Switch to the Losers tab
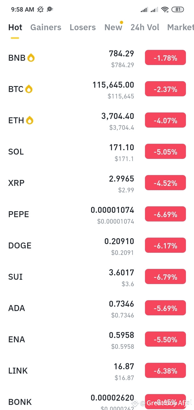Viewport: 194px width, 410px height. pyautogui.click(x=83, y=27)
